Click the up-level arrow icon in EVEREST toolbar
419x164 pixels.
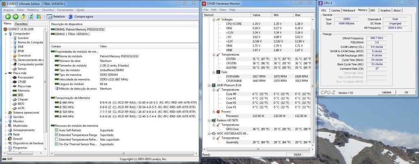23,16
